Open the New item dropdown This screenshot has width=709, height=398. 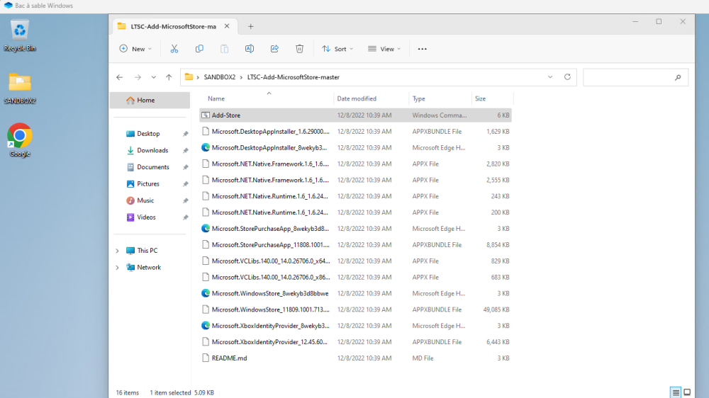pos(135,49)
